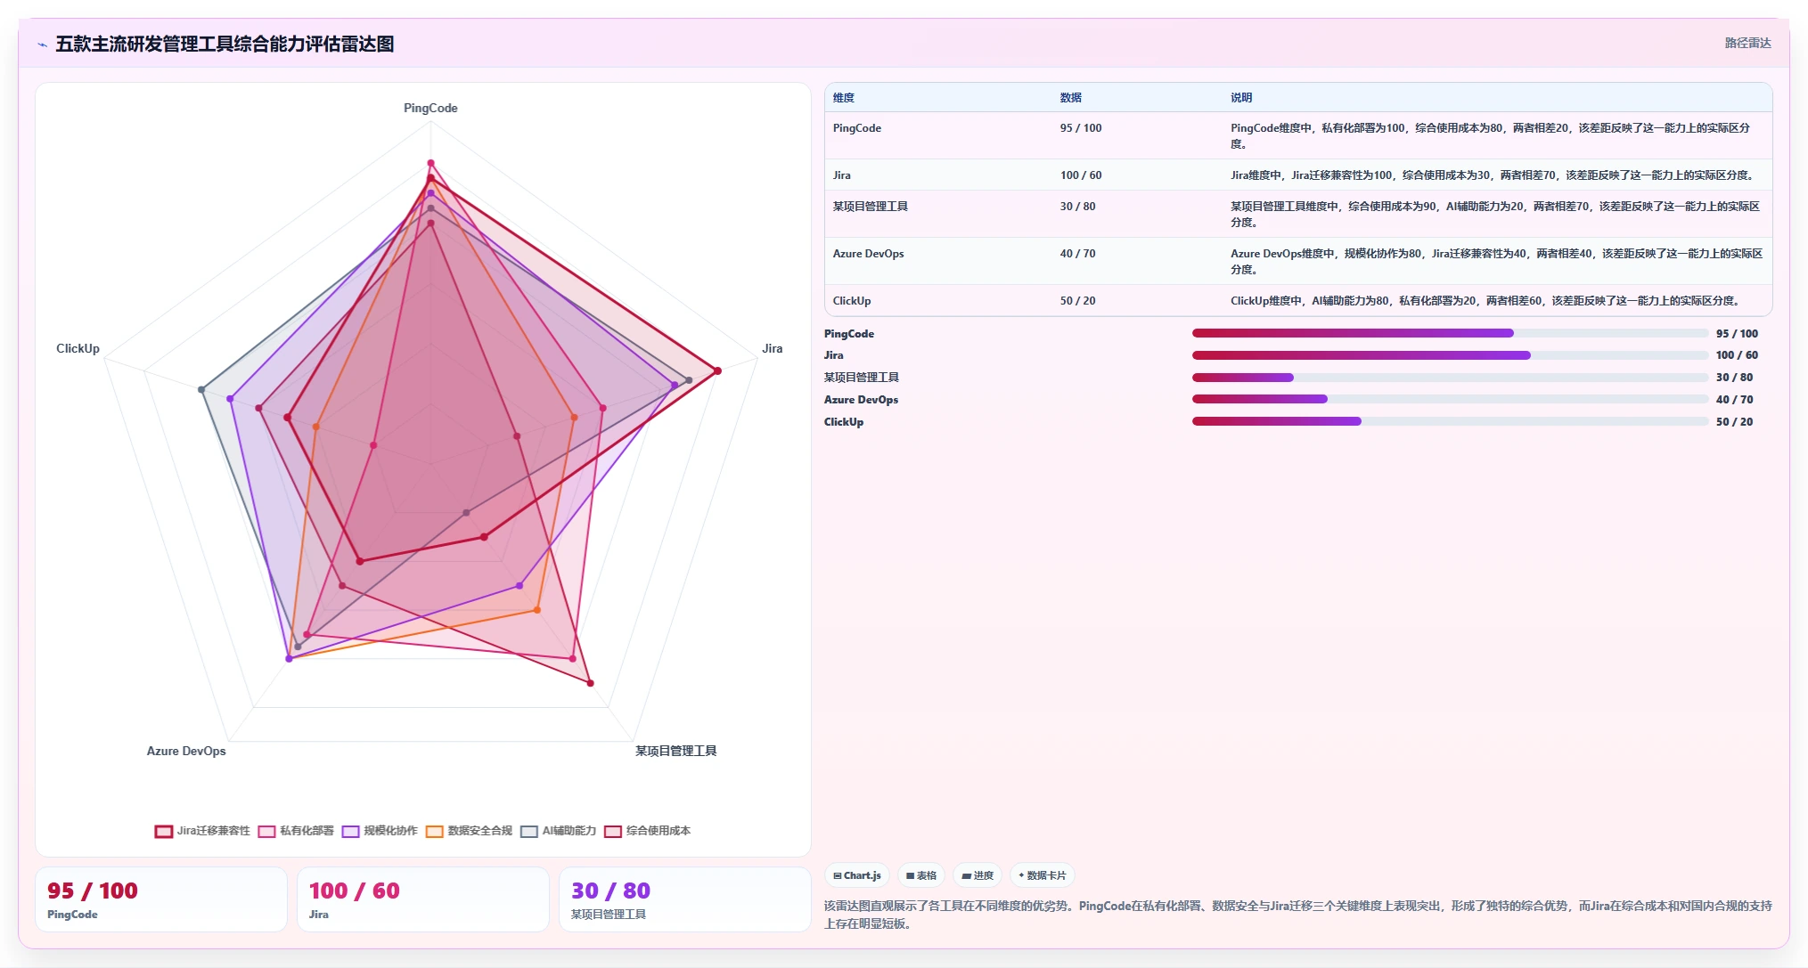Click the 维度 column header
1808x968 pixels.
pyautogui.click(x=844, y=98)
